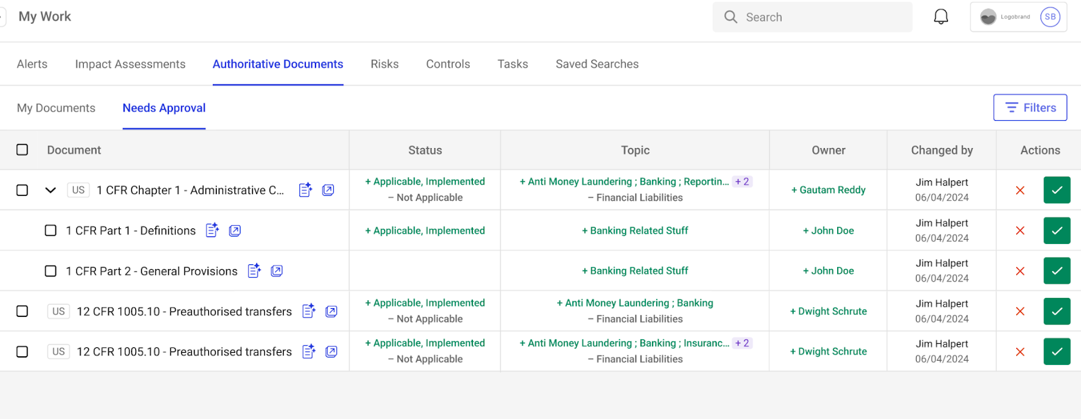The image size is (1081, 419).
Task: Open 1 CFR Chapter 1 in new window icon
Action: click(328, 190)
